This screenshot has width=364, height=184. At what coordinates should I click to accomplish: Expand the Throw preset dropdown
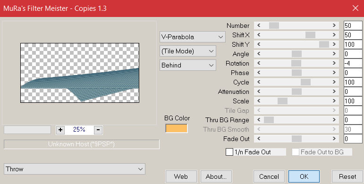75,169
